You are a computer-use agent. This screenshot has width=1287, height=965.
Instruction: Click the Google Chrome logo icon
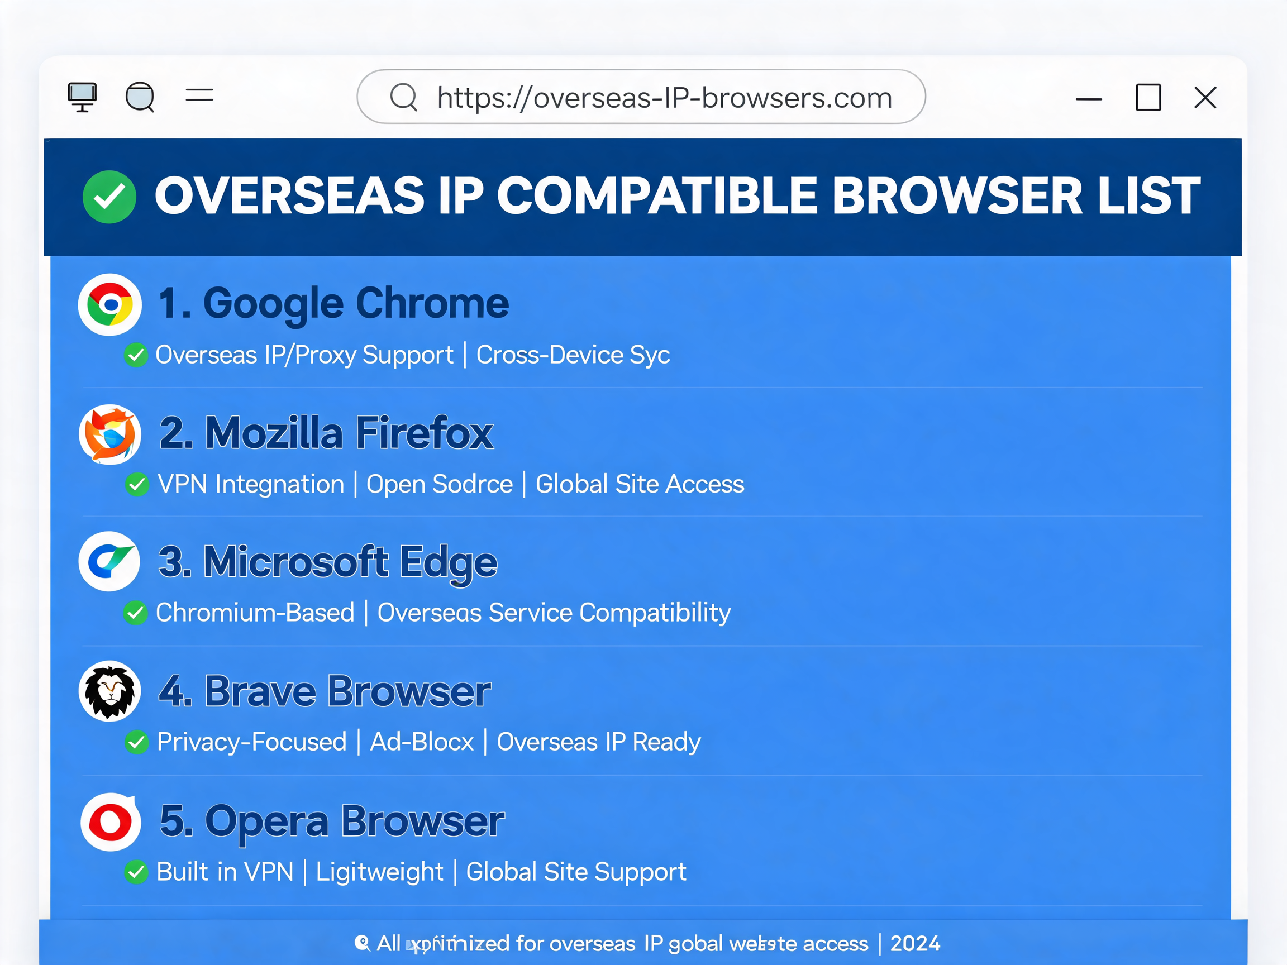[x=110, y=304]
